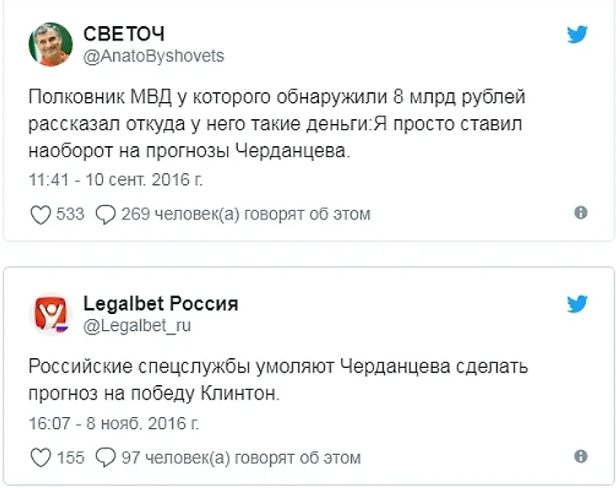View the 97 человек(а) говорят об этом link

coord(240,458)
